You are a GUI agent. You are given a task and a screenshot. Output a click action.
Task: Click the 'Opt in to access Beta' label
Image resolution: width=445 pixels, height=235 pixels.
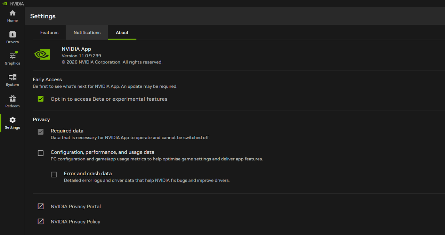tap(109, 99)
